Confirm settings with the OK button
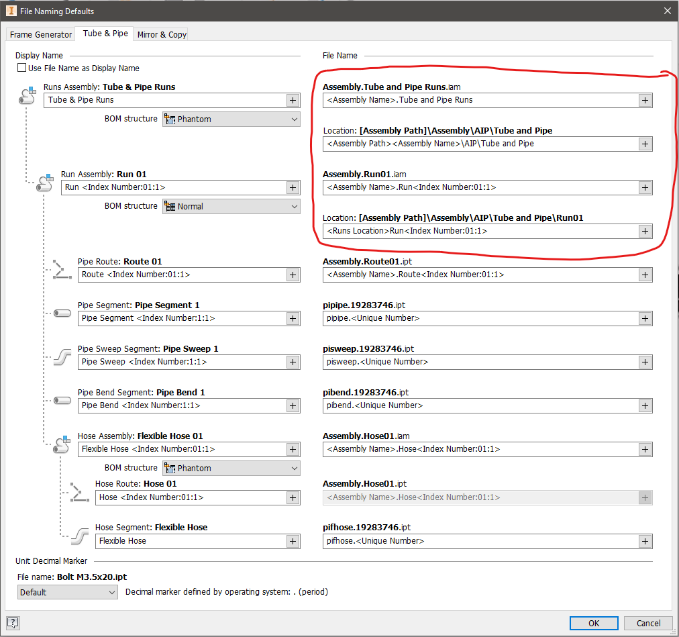Screen dimensions: 679x637 [593, 623]
